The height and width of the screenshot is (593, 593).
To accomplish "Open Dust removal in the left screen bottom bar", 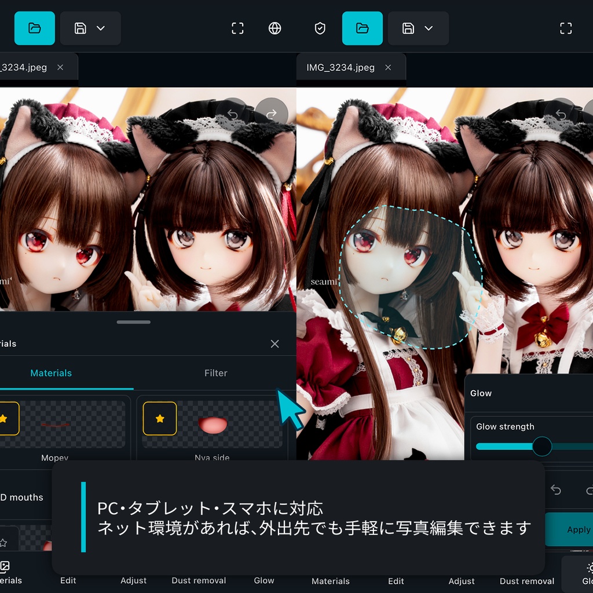I will click(x=199, y=580).
